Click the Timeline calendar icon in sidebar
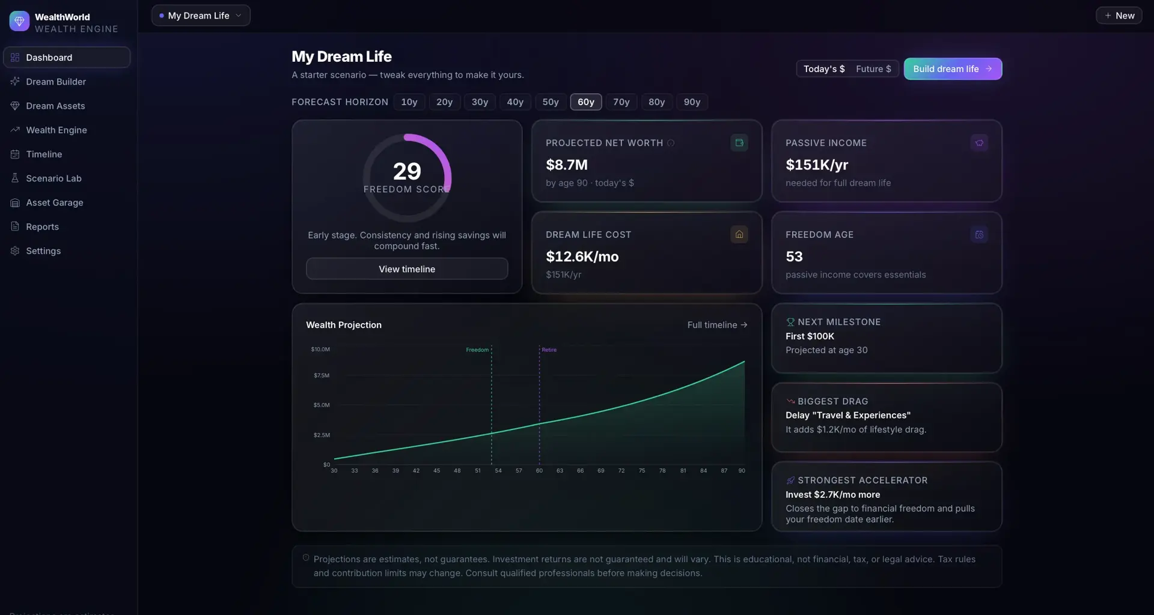This screenshot has height=615, width=1154. [x=15, y=154]
